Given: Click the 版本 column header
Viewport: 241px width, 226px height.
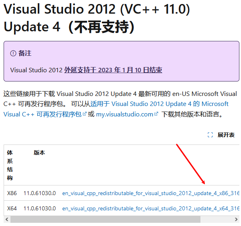Looking at the screenshot, I should (39, 153).
